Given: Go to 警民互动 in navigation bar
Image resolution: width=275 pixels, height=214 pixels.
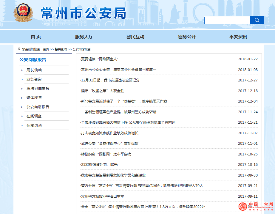Looking at the screenshot, I should pyautogui.click(x=135, y=37).
